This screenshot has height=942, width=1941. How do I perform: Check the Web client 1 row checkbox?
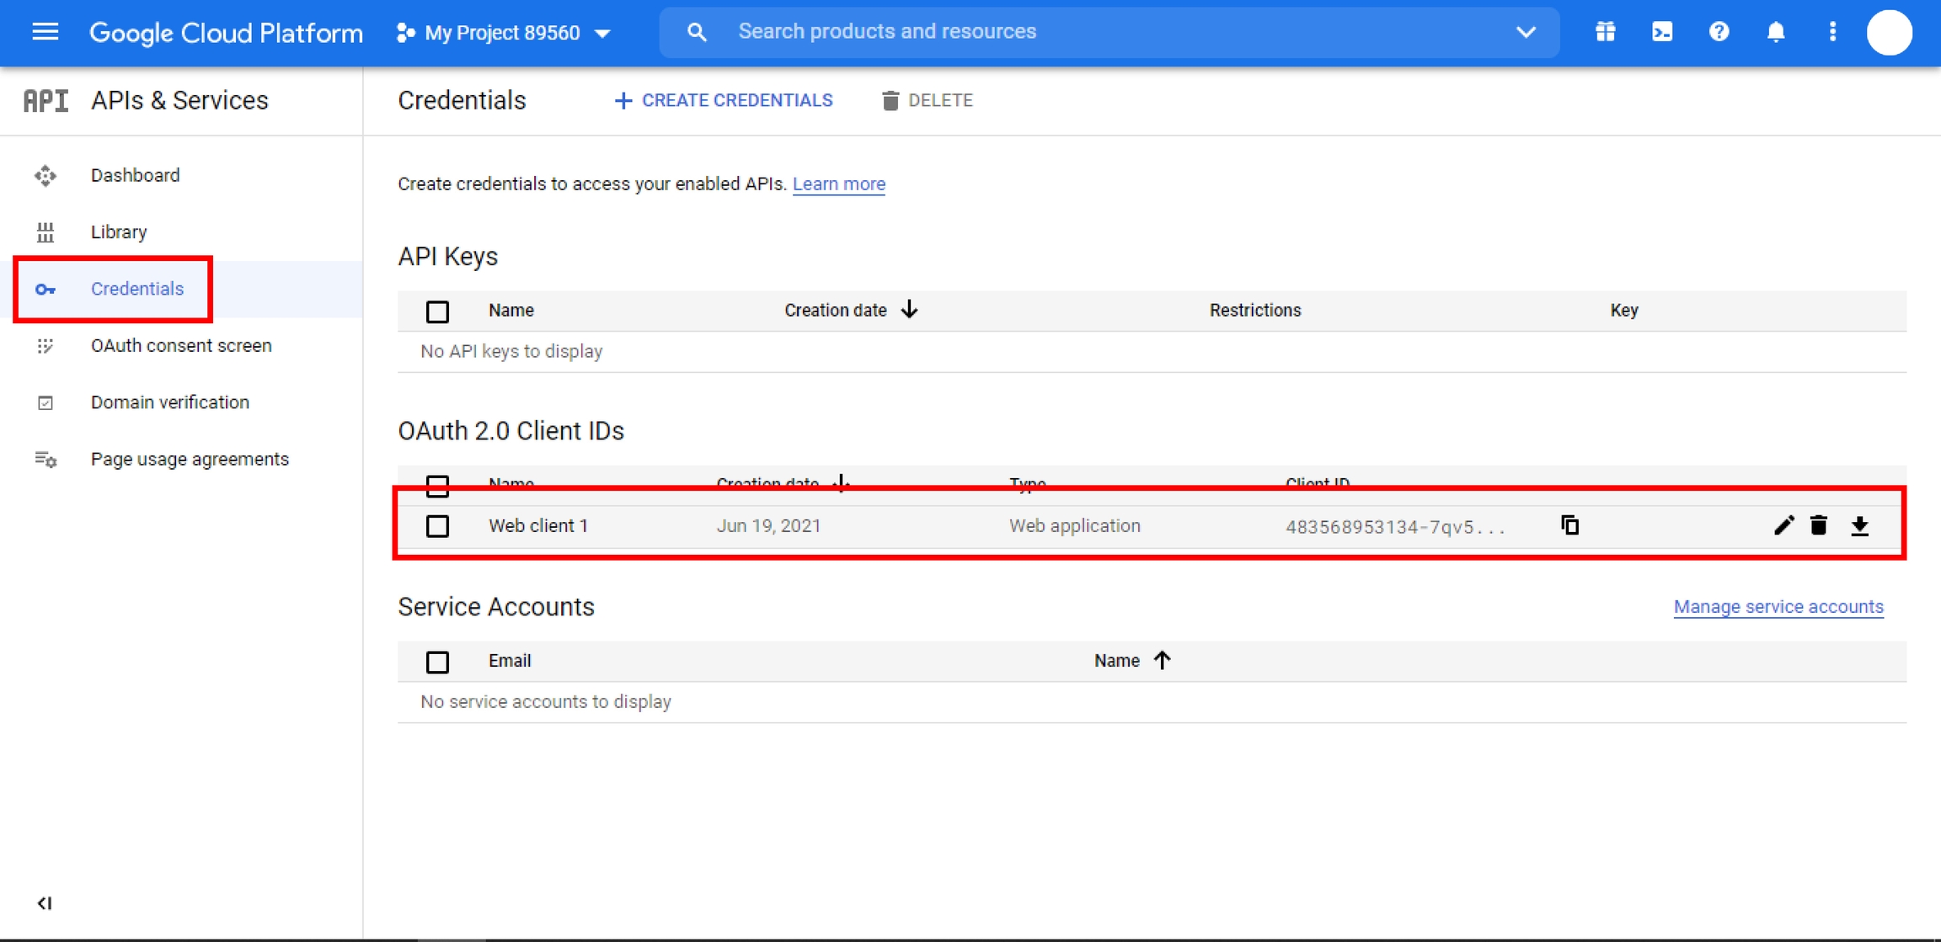pyautogui.click(x=437, y=526)
